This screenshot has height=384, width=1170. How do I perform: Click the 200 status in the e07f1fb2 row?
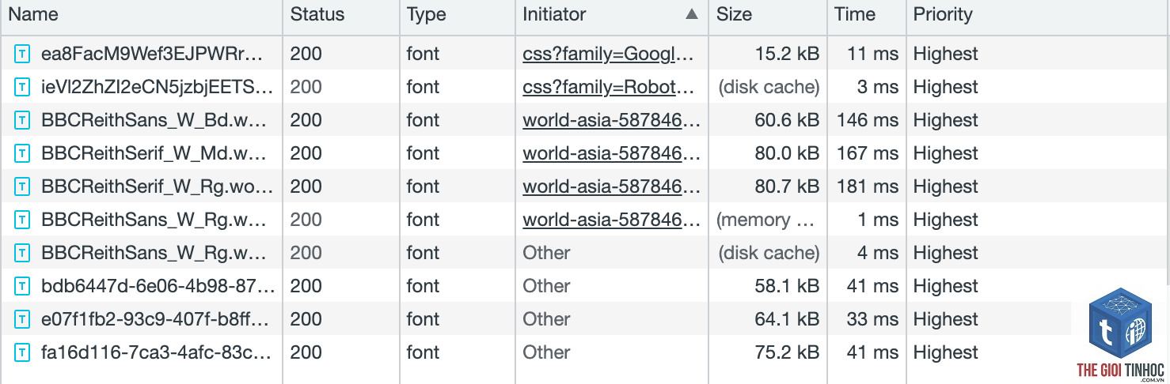pyautogui.click(x=306, y=320)
